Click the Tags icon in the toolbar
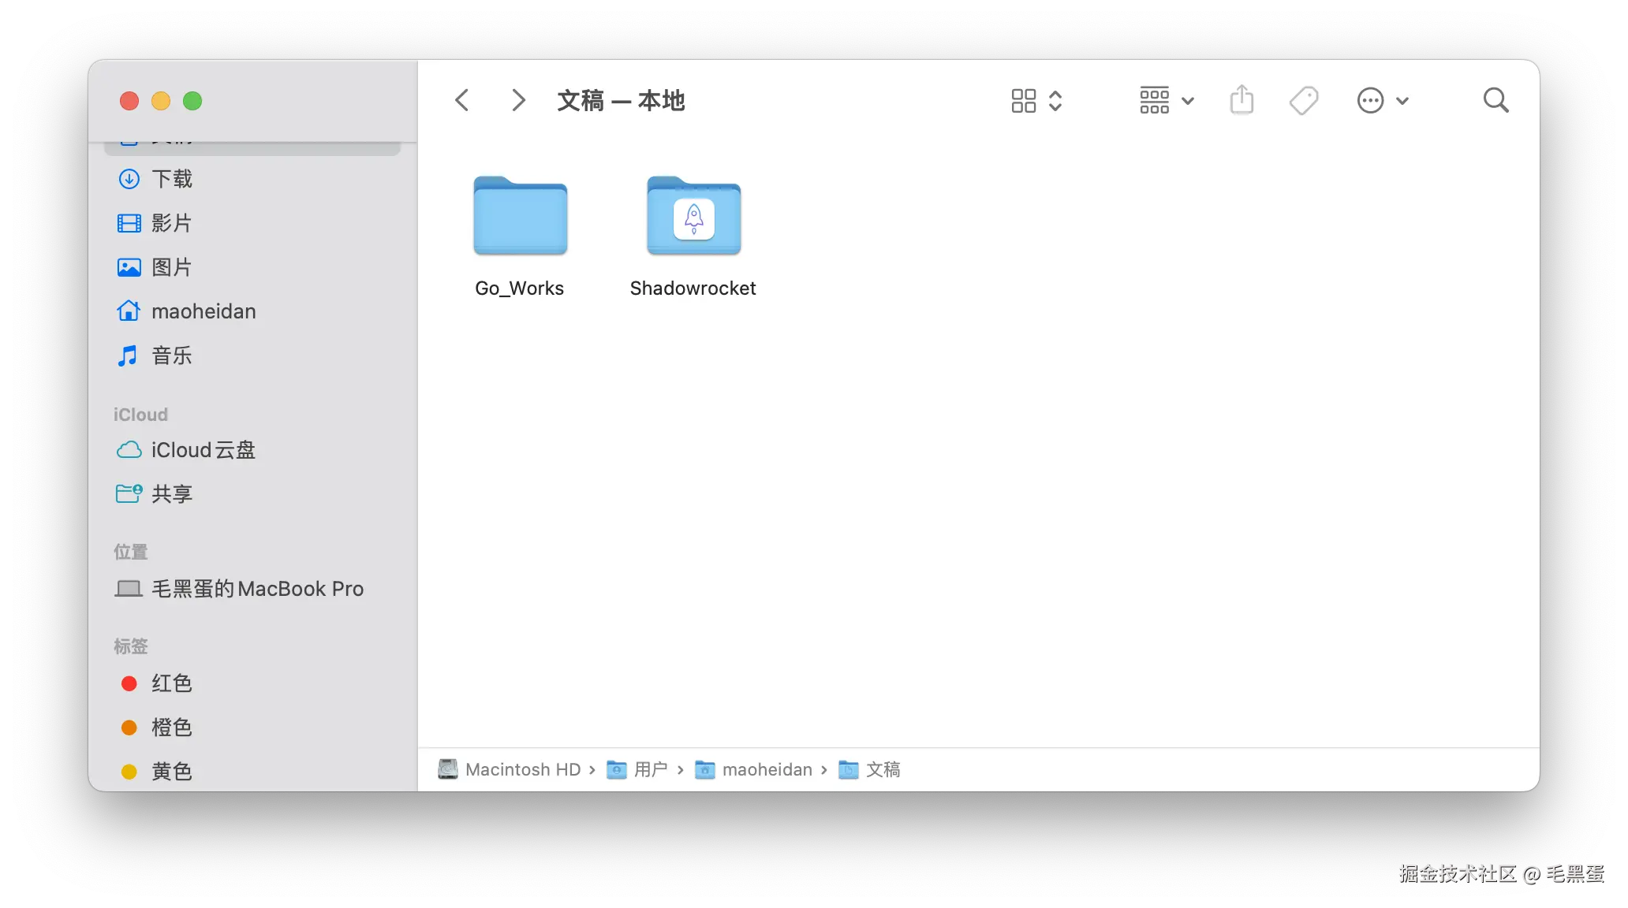Viewport: 1628px width, 908px height. click(1303, 100)
